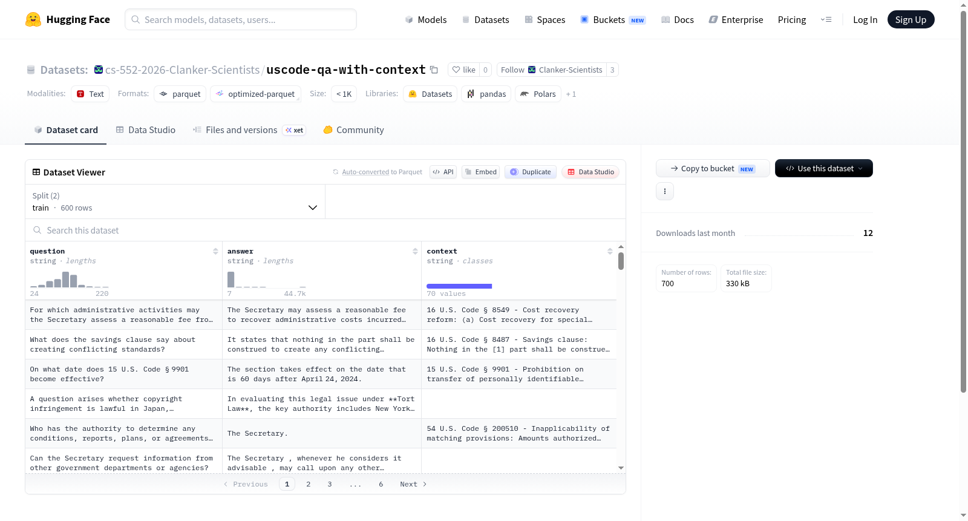Focus the top search models field
968x521 pixels.
point(241,19)
